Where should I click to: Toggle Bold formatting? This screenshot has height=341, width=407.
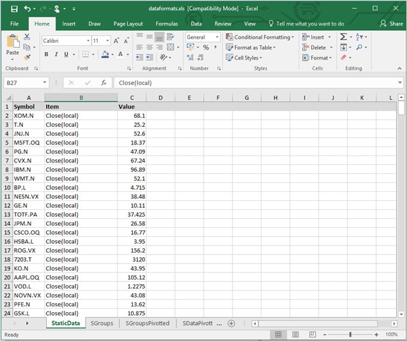47,54
